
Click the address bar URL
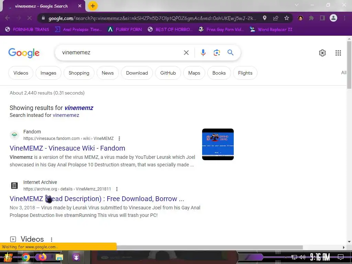click(x=152, y=18)
